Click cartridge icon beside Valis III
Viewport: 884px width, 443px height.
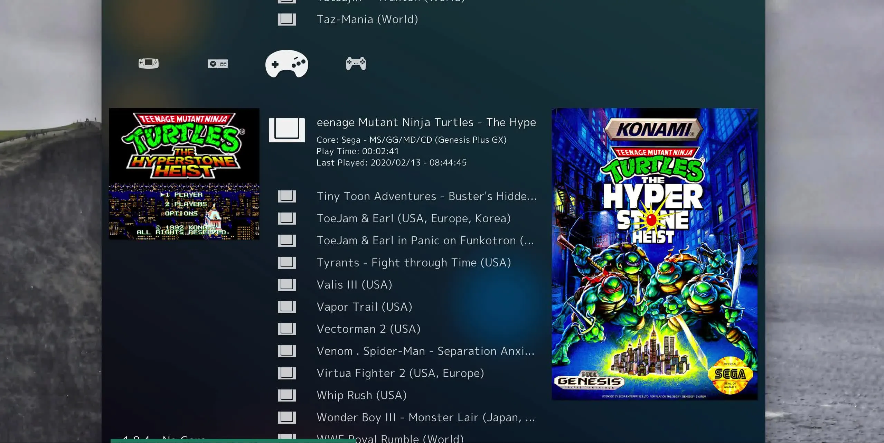tap(287, 285)
